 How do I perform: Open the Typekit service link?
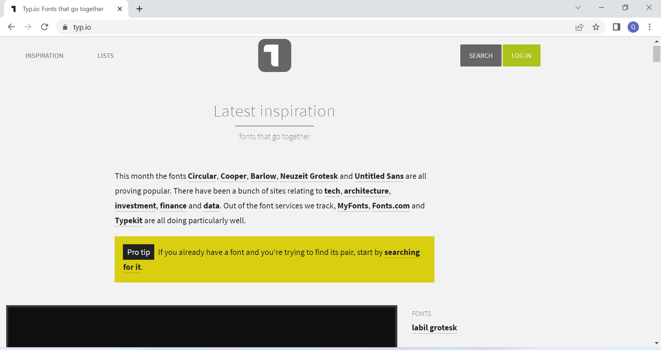click(x=128, y=221)
